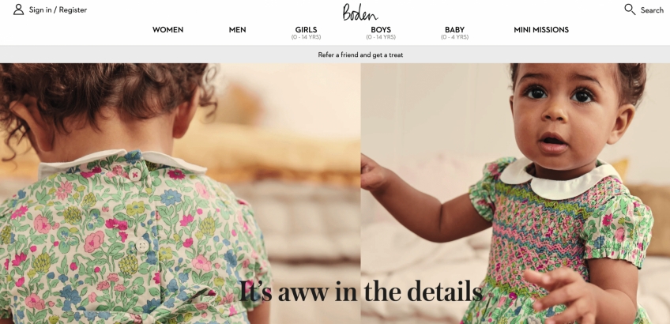Click the pink-stitched button on dress collar
The height and width of the screenshot is (324, 670).
pos(135,175)
